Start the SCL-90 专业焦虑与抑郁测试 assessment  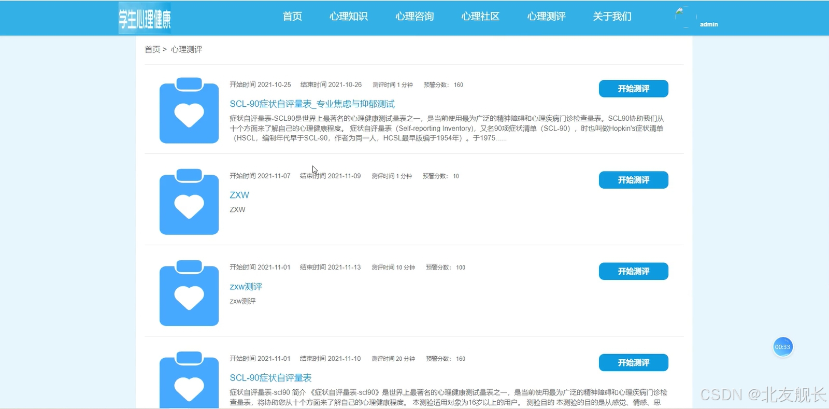[x=633, y=89]
